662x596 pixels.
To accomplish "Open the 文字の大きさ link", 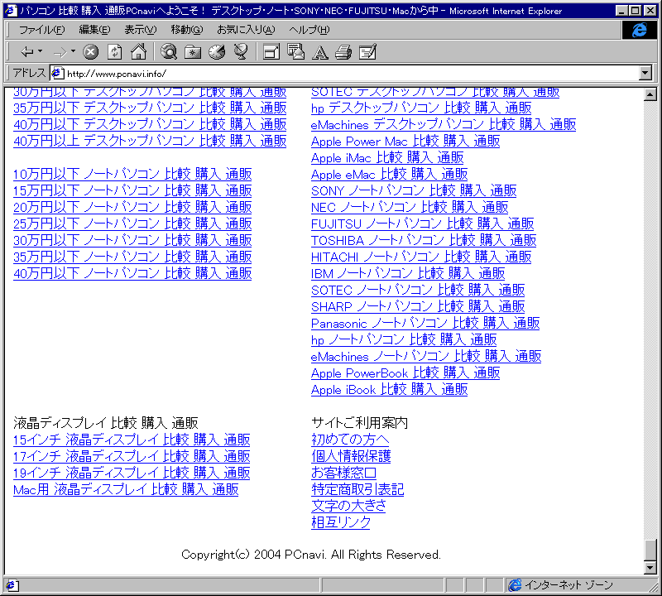I will (x=348, y=506).
